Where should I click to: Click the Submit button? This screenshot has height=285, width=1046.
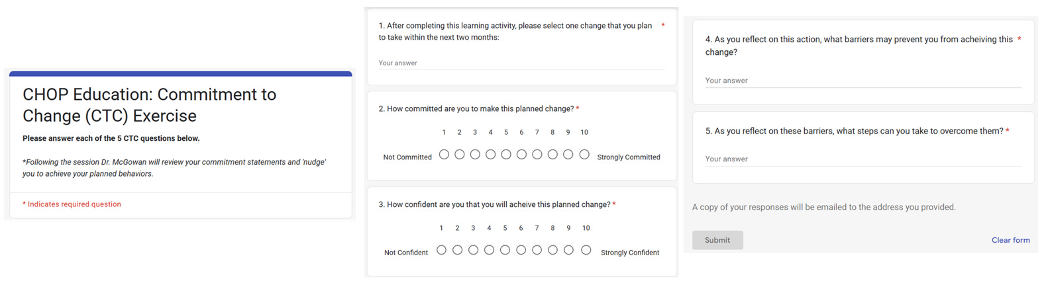tap(717, 240)
